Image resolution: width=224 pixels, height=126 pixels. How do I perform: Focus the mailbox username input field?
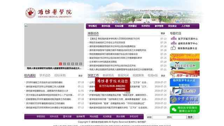[x=160, y=117]
